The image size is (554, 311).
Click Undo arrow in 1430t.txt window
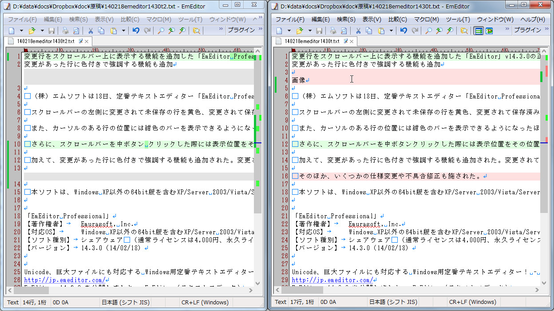404,31
